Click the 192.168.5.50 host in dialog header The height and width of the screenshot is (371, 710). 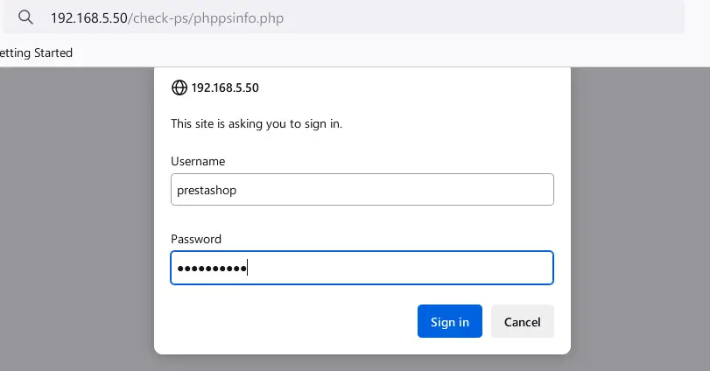coord(225,87)
